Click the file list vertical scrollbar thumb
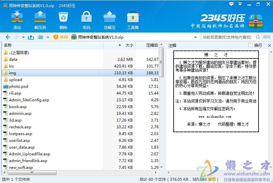Image resolution: width=273 pixels, height=183 pixels. 161,62
